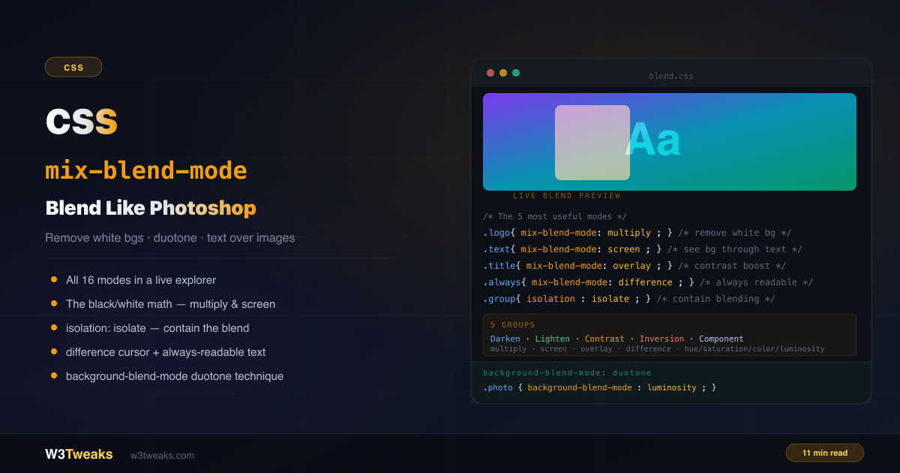Click the 'CSS' main heading

pyautogui.click(x=82, y=122)
